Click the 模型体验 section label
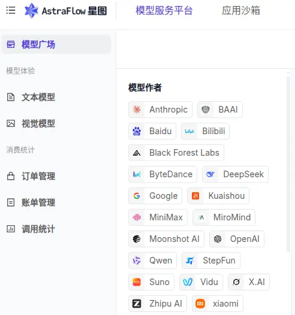Image resolution: width=295 pixels, height=315 pixels. (20, 71)
